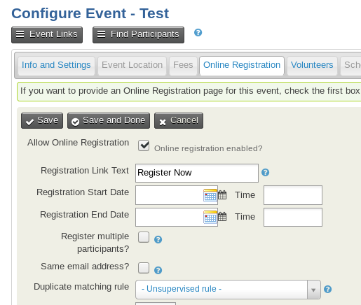Show help for Same email address
361x305 pixels.
tap(158, 270)
